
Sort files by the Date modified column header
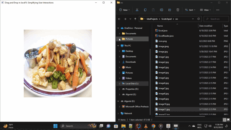205,26
